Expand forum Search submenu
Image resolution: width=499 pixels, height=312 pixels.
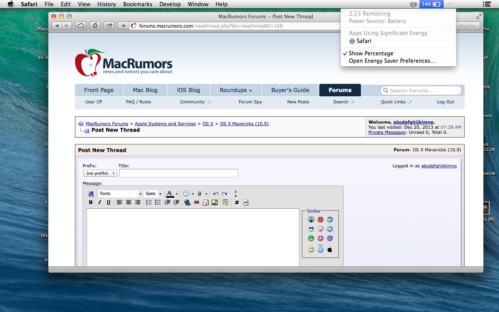pyautogui.click(x=343, y=102)
